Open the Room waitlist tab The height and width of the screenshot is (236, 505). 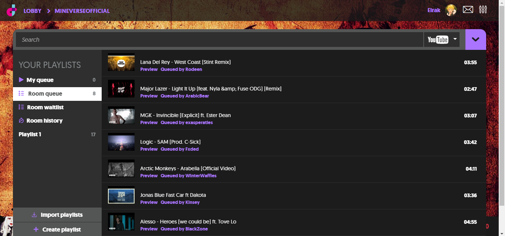tap(57, 107)
